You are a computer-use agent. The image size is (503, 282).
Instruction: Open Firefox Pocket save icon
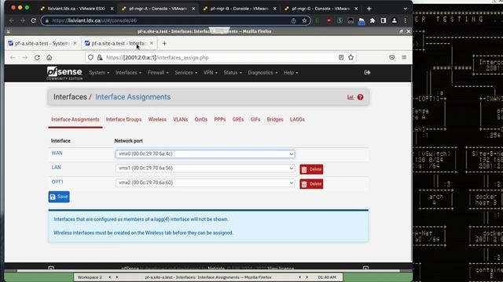391,57
